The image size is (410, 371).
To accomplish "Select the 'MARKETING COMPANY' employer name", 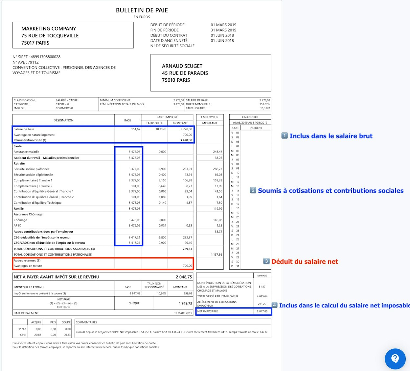I will pos(49,29).
